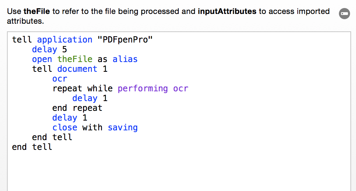This screenshot has height=191, width=356.
Task: Click "repeat while" text in the script
Action: pyautogui.click(x=82, y=89)
